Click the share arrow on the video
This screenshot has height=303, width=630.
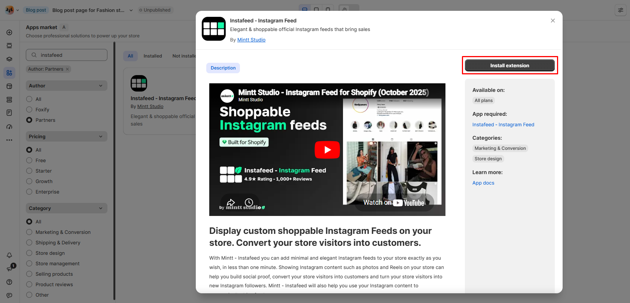[231, 202]
